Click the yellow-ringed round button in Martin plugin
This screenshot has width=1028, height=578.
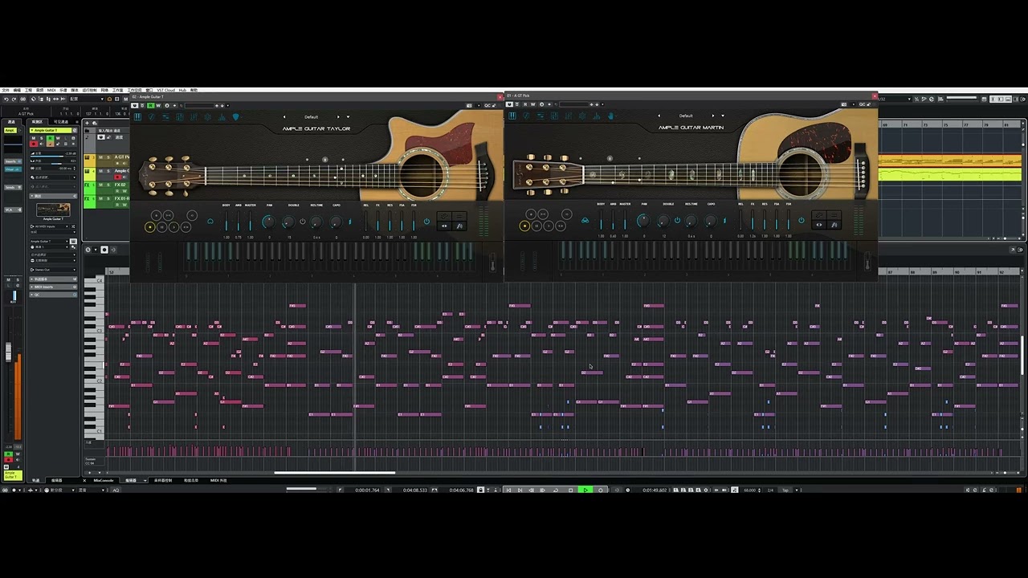tap(524, 226)
